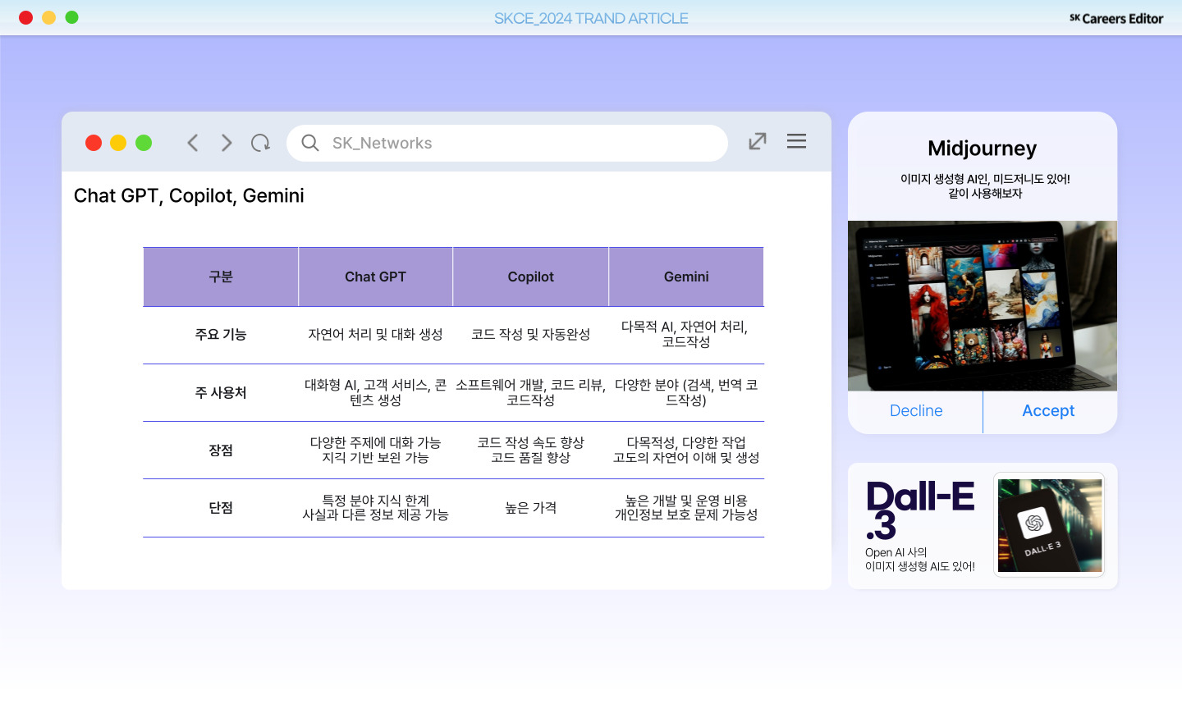Focus the SK_Networks address bar
Viewport: 1182px width, 709px height.
pyautogui.click(x=507, y=143)
